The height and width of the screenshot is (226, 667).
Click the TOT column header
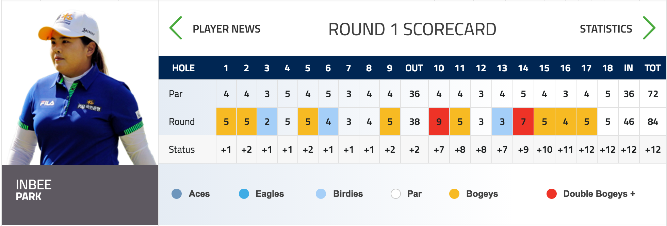652,68
